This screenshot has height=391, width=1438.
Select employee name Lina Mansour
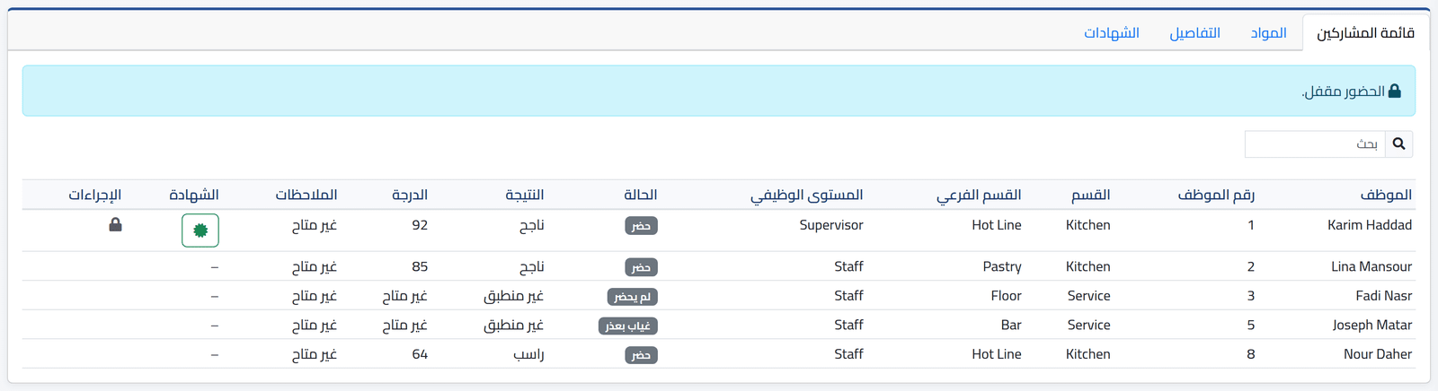pos(1371,266)
